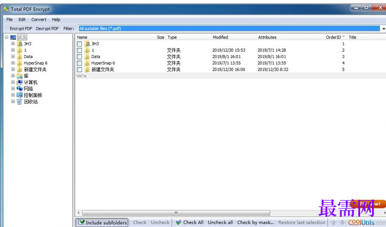This screenshot has width=386, height=227.
Task: Click HyperSnap 6 folder icon in file list
Action: tap(87, 63)
